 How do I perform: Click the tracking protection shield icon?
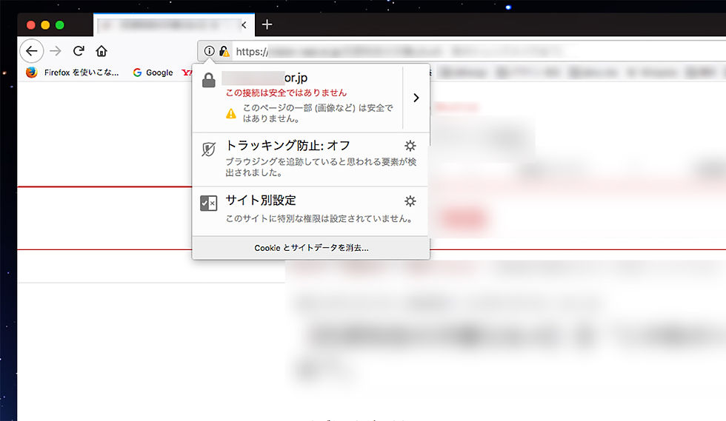click(208, 149)
